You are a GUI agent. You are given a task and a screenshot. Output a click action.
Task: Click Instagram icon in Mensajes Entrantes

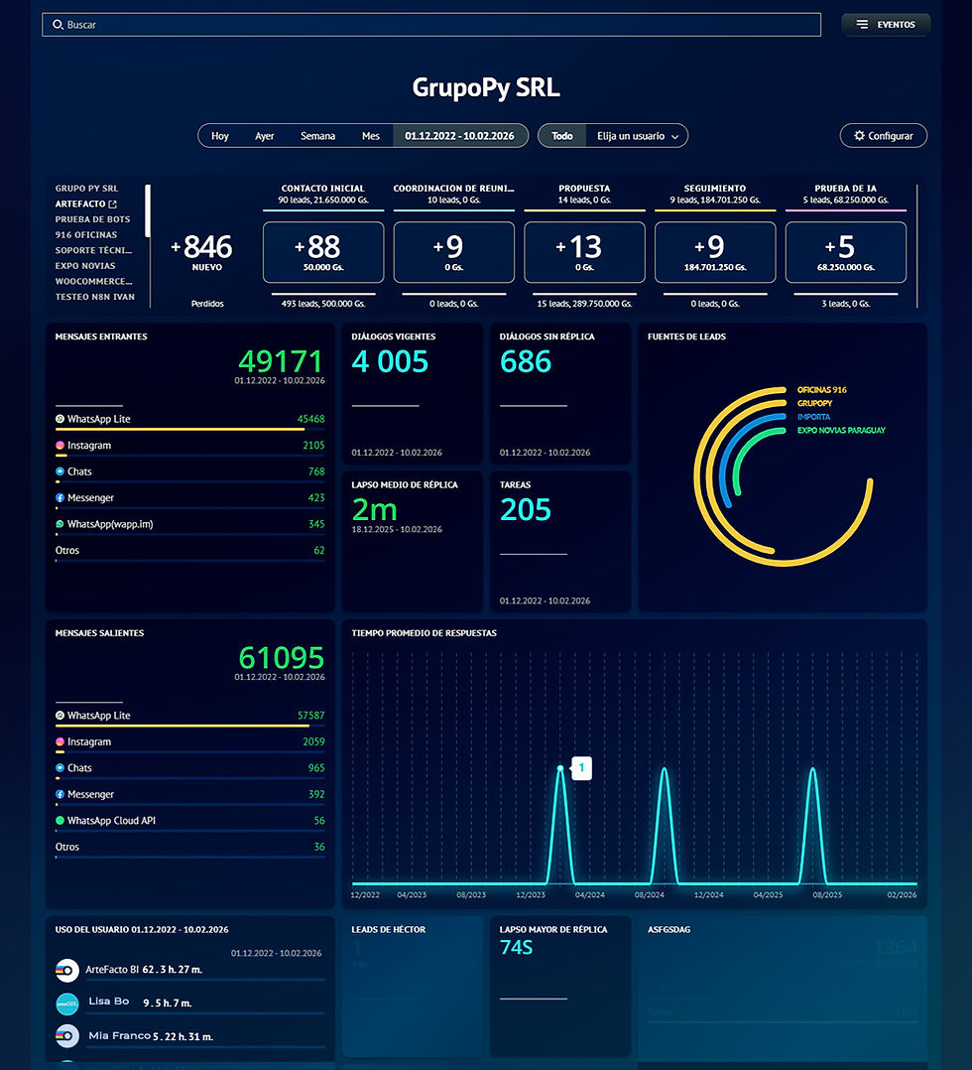point(61,446)
